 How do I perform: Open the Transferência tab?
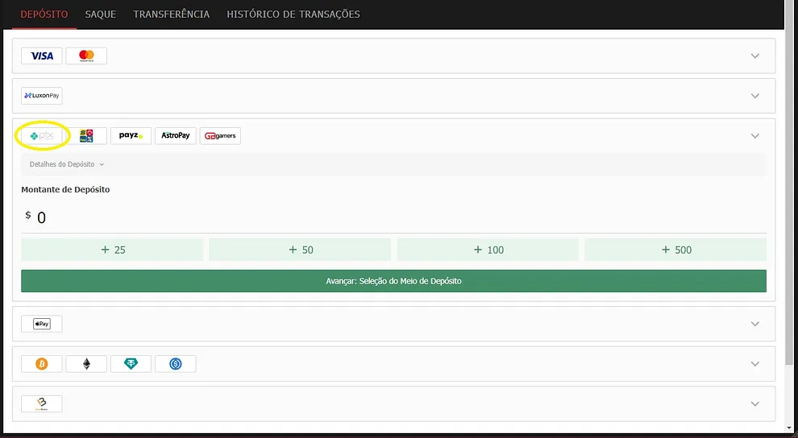172,14
